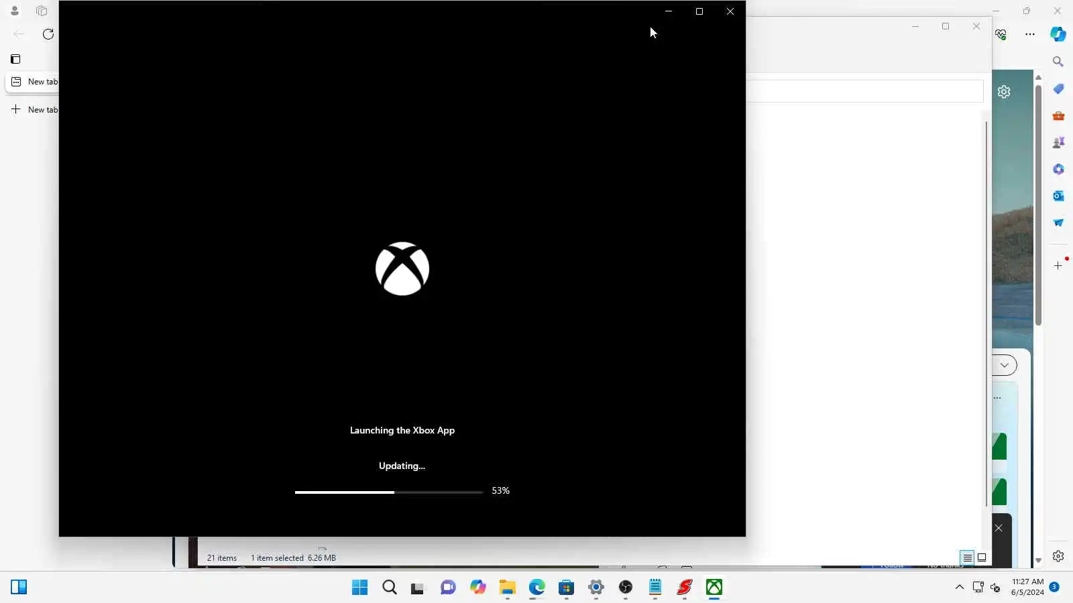Switch File Explorer to details view
The width and height of the screenshot is (1073, 603).
tap(967, 557)
